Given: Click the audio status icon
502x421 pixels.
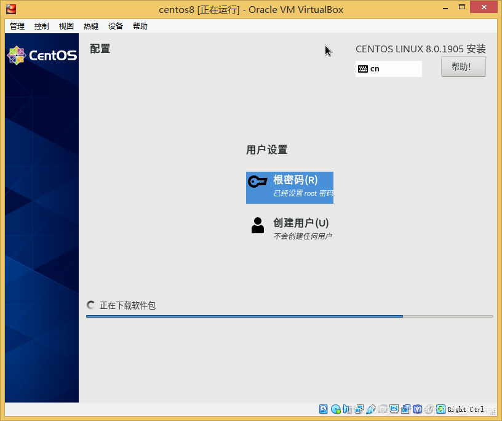Looking at the screenshot, I should (347, 409).
